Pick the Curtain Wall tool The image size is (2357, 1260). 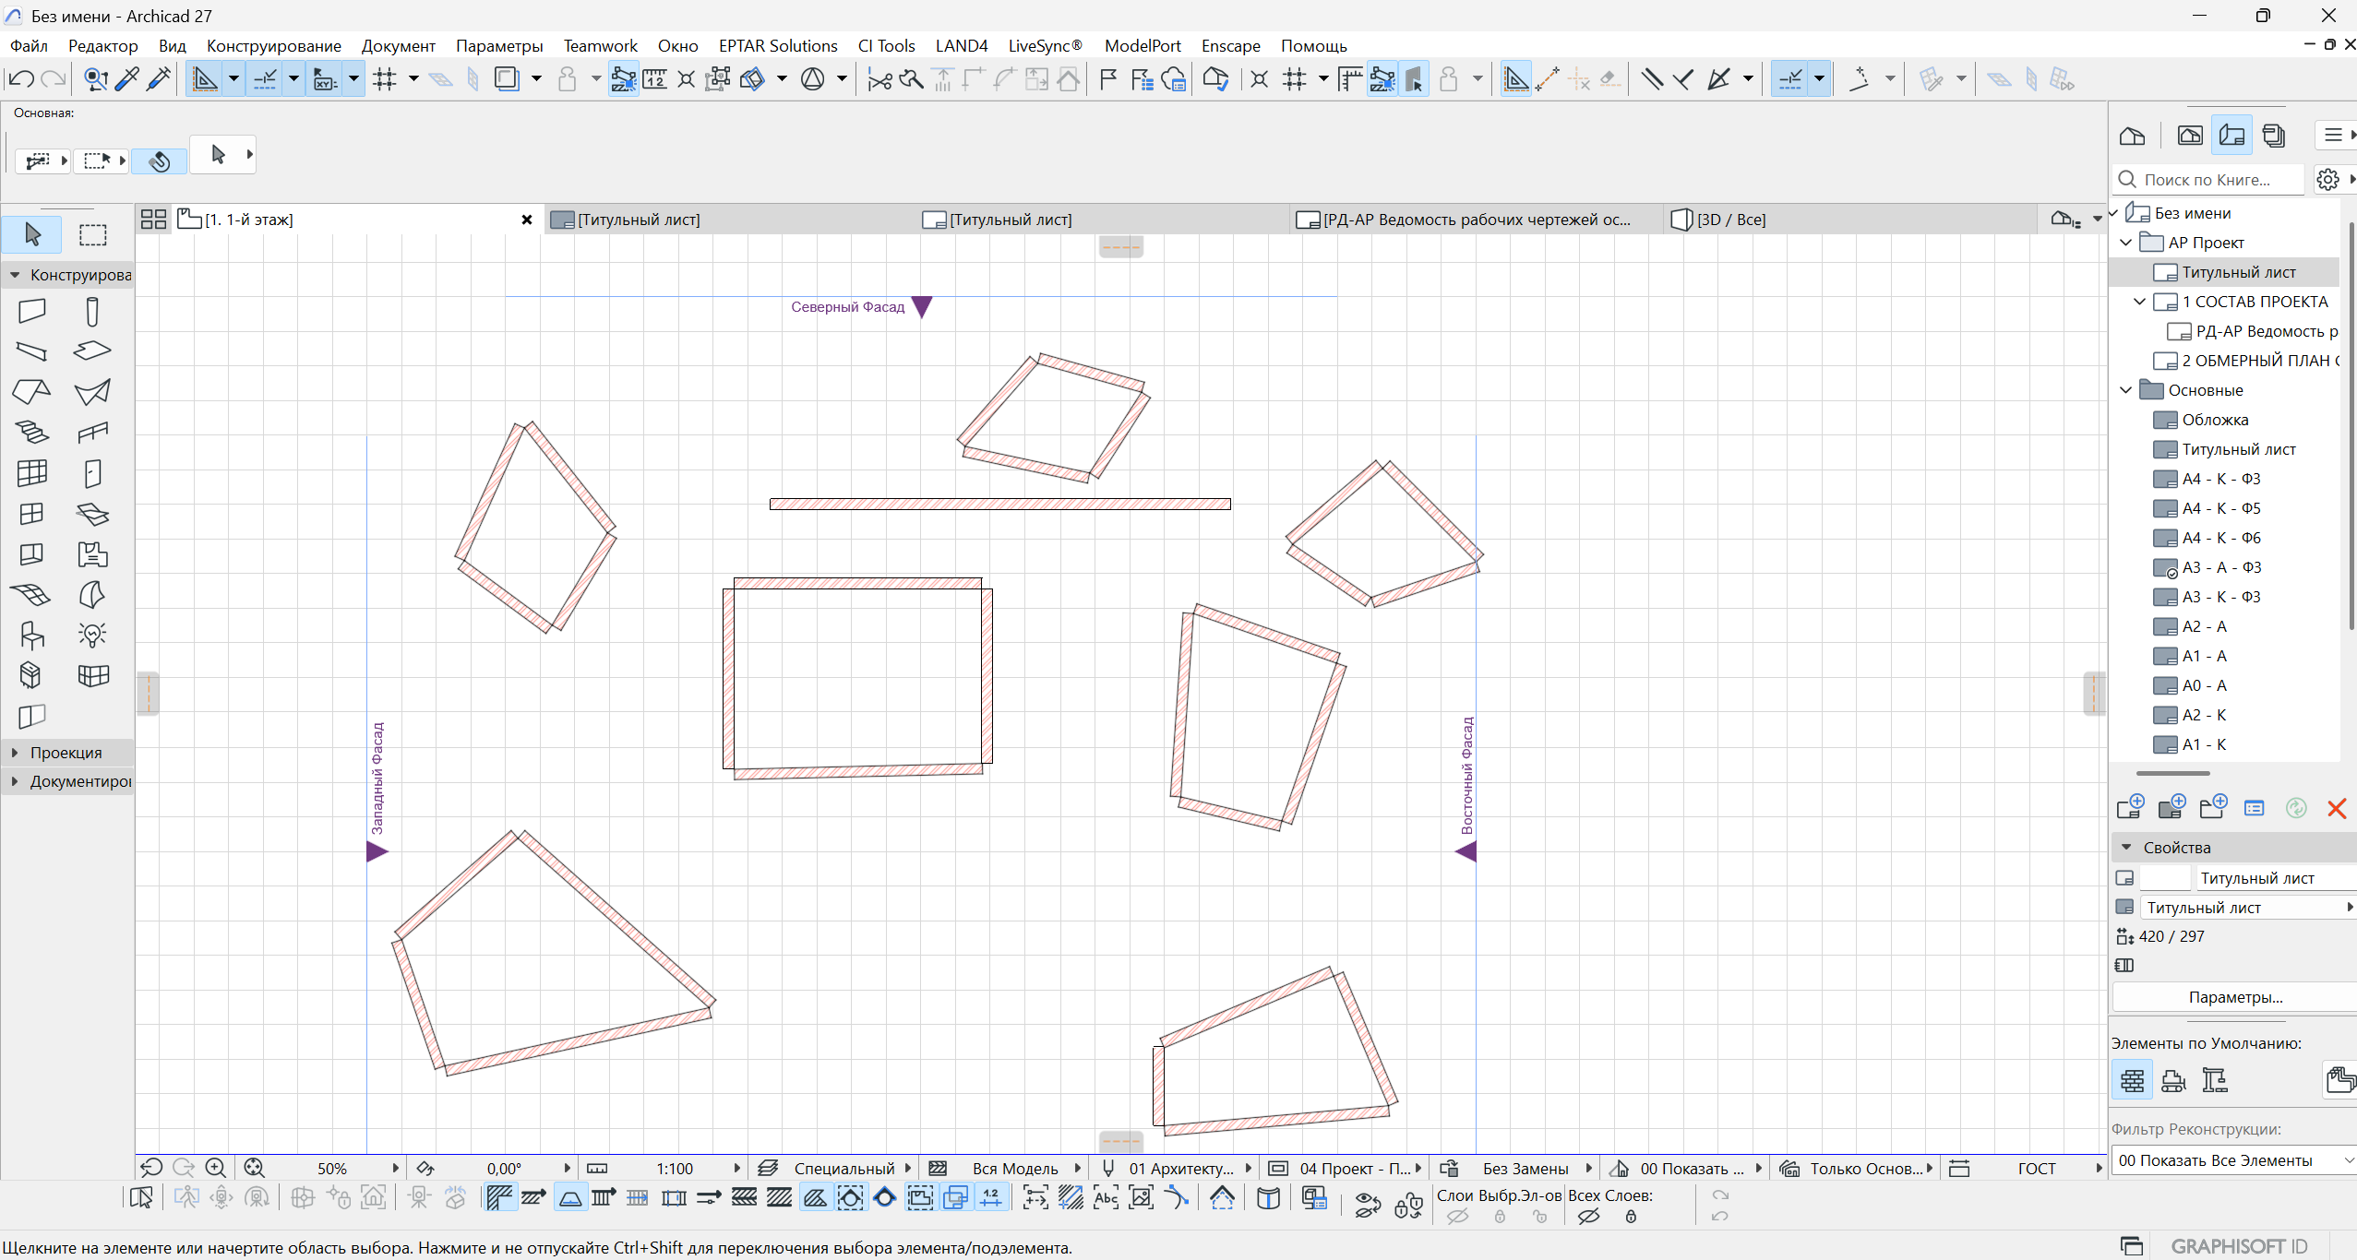click(x=31, y=472)
